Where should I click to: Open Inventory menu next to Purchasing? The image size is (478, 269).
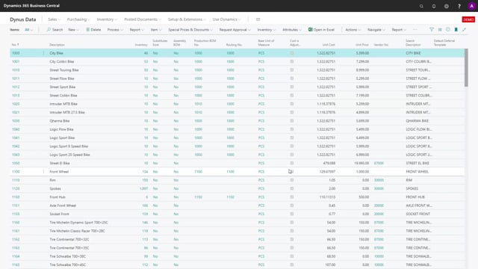pyautogui.click(x=107, y=19)
